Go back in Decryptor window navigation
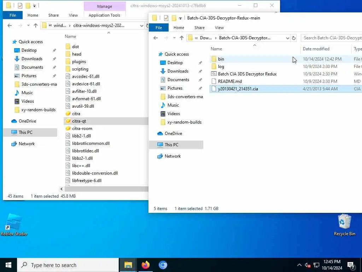Screen dimensions: 362x272 click(156, 38)
